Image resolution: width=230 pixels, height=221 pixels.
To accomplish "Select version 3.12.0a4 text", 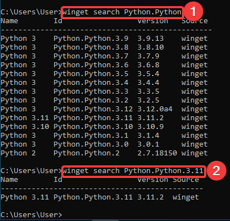I will tap(155, 109).
